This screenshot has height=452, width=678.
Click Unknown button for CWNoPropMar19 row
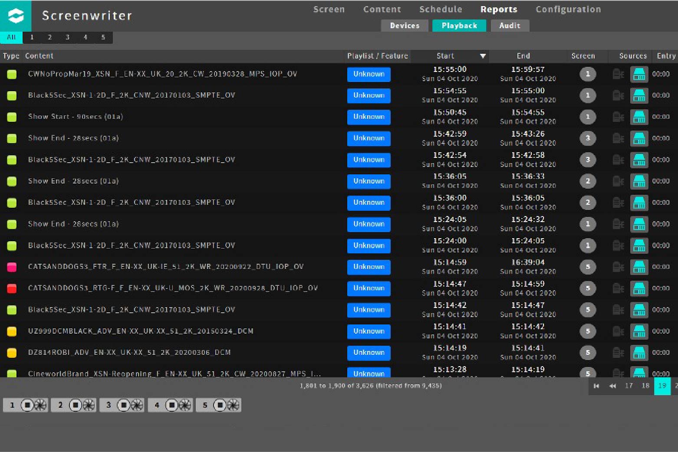369,74
